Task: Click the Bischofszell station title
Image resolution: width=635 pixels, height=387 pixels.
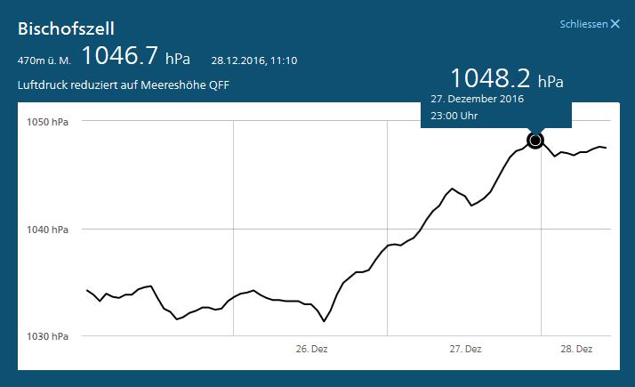Action: (66, 29)
